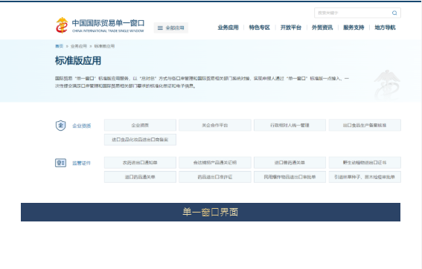The height and width of the screenshot is (269, 422).
Task: Open the 民用爆炸物品进出口审批单 application
Action: (290, 177)
